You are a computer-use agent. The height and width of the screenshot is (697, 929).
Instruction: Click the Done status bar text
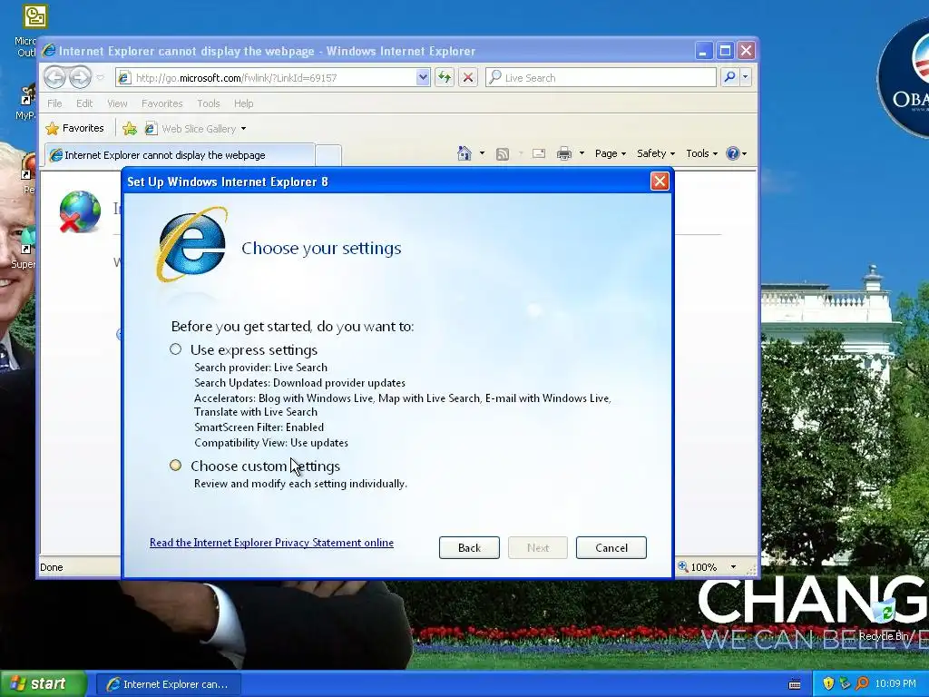(52, 567)
